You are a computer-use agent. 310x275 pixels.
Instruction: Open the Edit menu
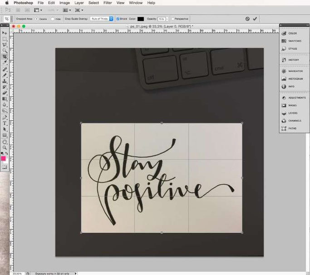[x=51, y=3]
